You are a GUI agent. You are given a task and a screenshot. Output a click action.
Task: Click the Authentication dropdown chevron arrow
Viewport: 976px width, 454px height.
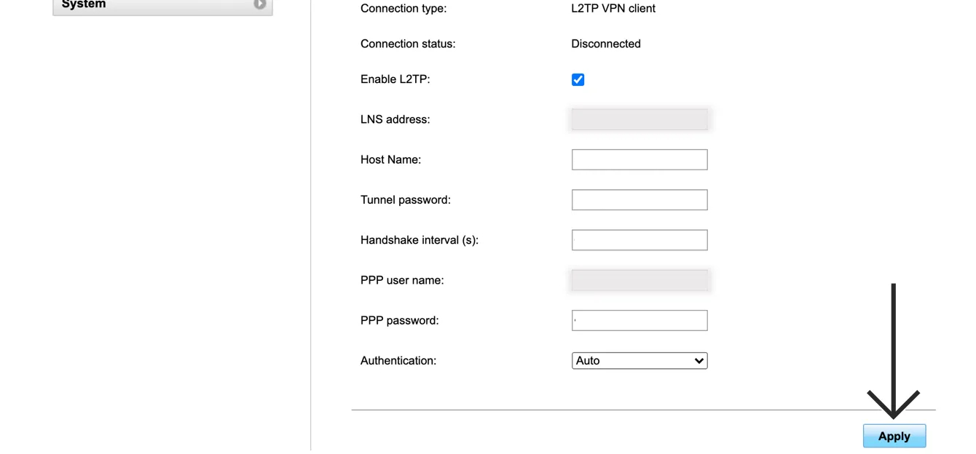click(698, 361)
